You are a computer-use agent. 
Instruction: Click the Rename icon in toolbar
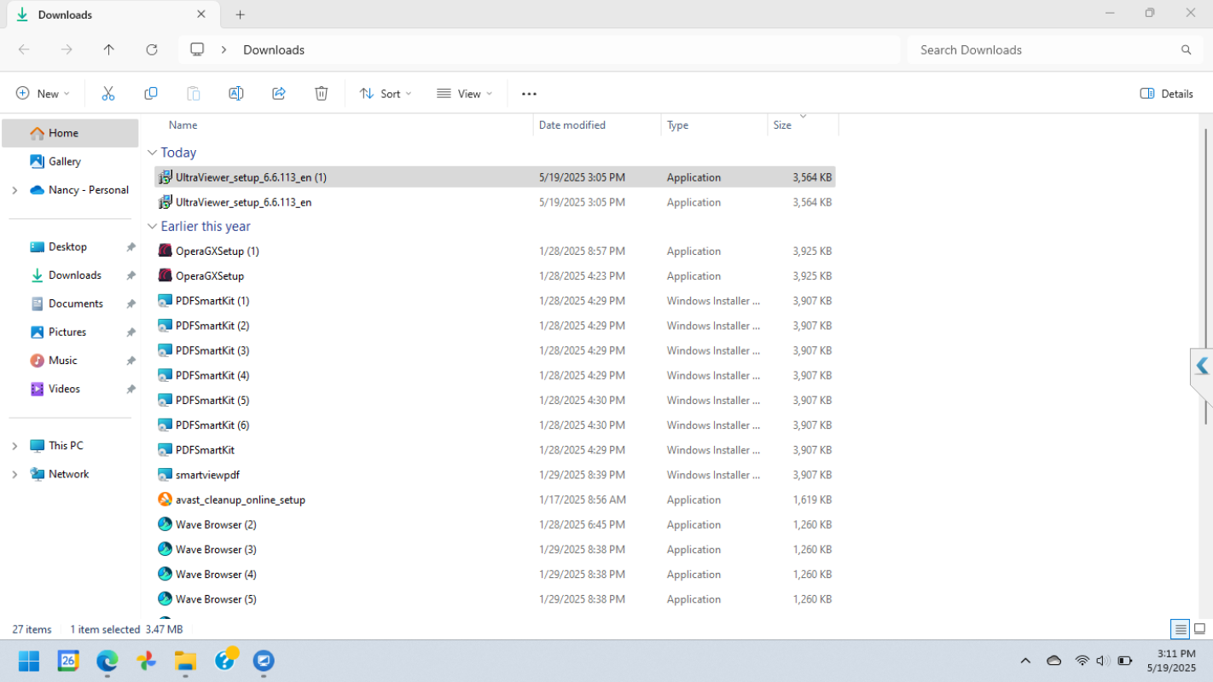pyautogui.click(x=236, y=94)
